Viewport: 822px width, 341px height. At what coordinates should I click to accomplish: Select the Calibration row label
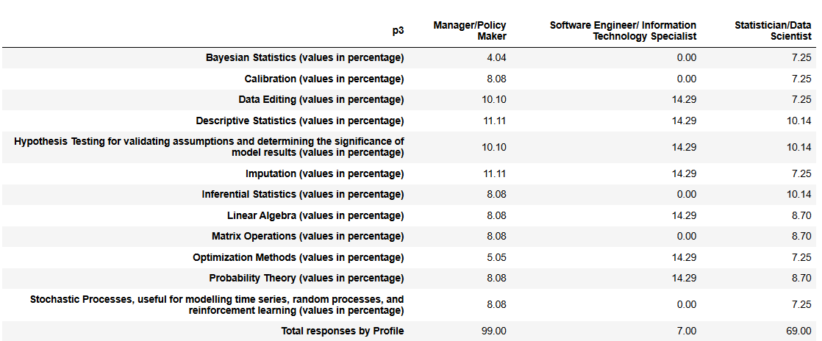(324, 79)
